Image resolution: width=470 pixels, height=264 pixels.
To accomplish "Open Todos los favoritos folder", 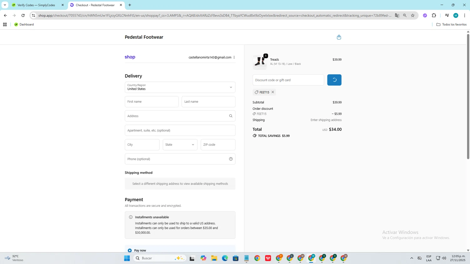I will pos(452,24).
